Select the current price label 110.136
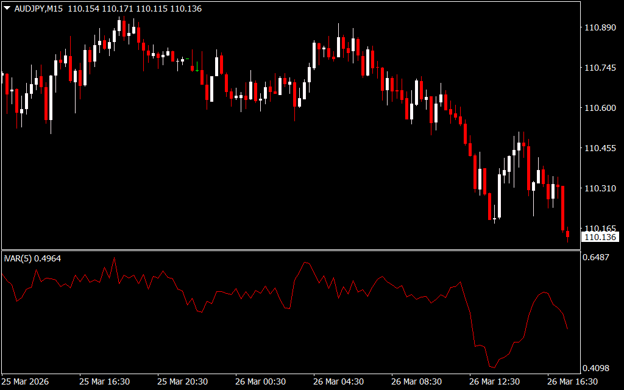 click(x=600, y=237)
